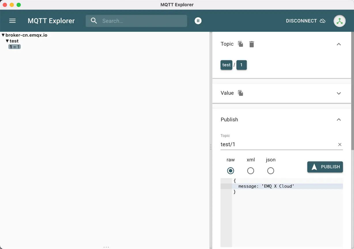Click the connection status avatar icon

[x=339, y=21]
